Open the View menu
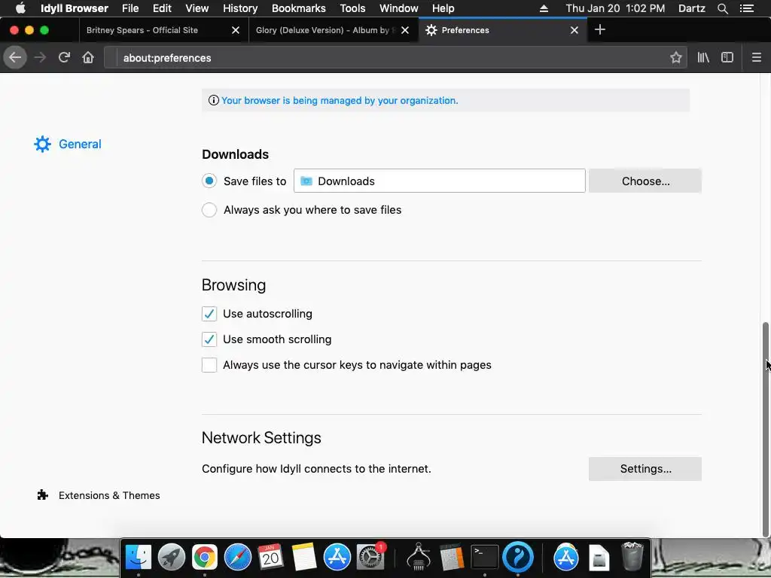The height and width of the screenshot is (578, 771). pyautogui.click(x=197, y=8)
